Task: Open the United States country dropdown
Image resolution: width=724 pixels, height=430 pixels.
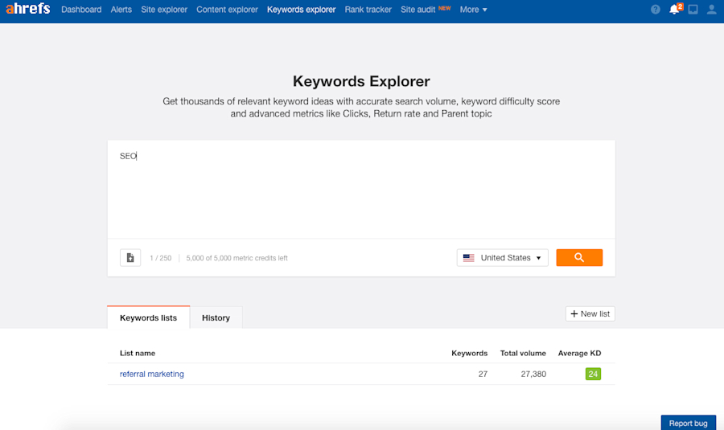Action: 503,258
